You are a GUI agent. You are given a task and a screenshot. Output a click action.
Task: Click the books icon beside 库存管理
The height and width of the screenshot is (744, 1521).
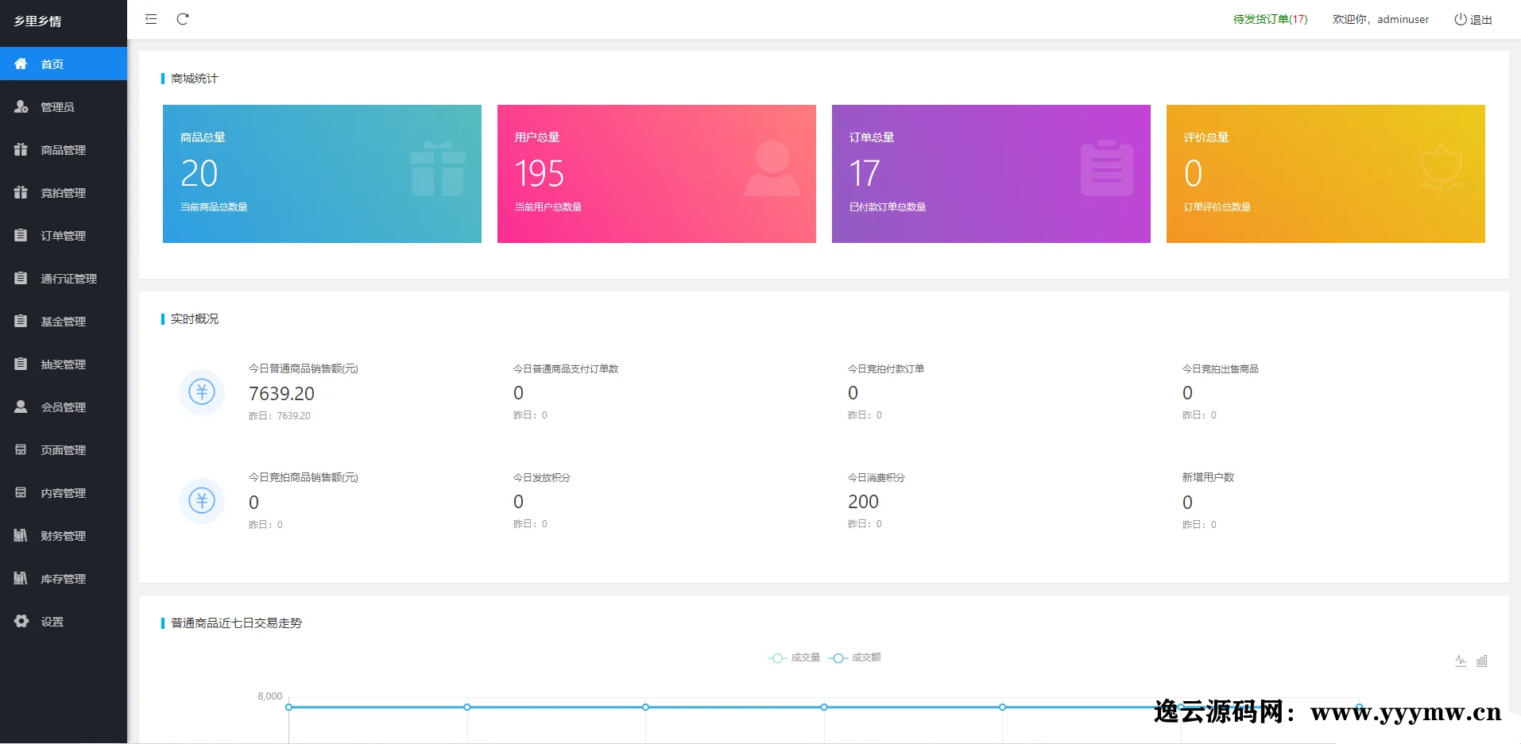(x=21, y=578)
